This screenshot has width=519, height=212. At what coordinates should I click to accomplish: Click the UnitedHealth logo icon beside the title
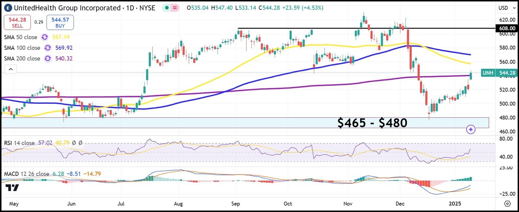8,8
